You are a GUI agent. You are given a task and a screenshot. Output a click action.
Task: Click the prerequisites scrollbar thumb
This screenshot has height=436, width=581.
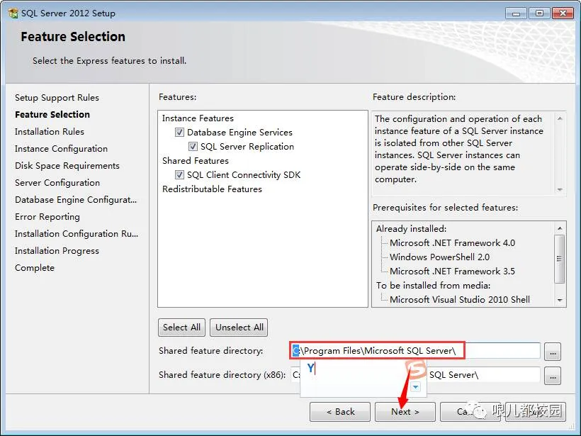click(560, 259)
